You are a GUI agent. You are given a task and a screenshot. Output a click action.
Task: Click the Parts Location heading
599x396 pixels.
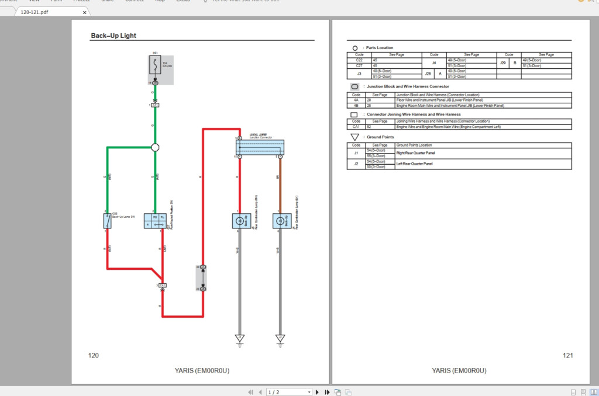click(379, 48)
